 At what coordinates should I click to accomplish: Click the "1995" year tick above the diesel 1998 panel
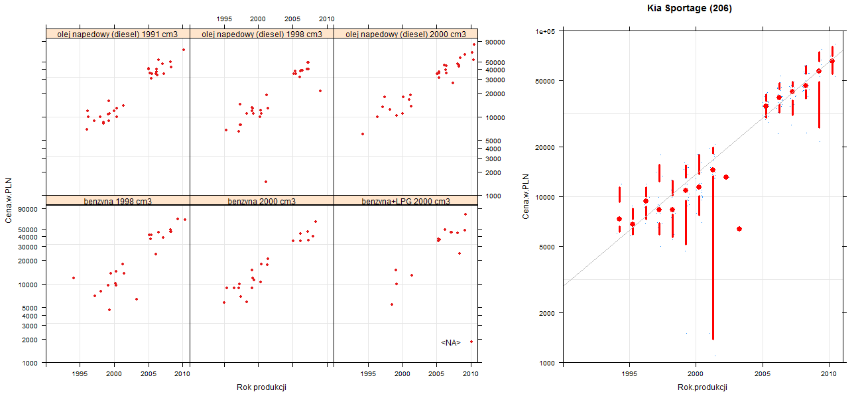(x=224, y=19)
